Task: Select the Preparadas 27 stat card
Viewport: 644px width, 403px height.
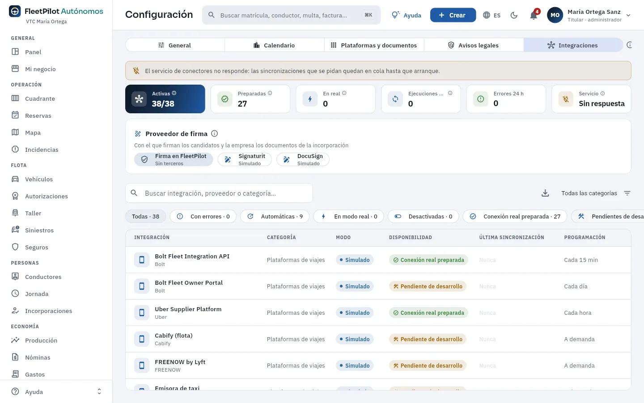Action: coord(250,99)
